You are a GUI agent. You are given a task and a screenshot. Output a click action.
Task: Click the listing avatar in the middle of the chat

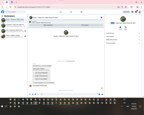tap(66, 32)
